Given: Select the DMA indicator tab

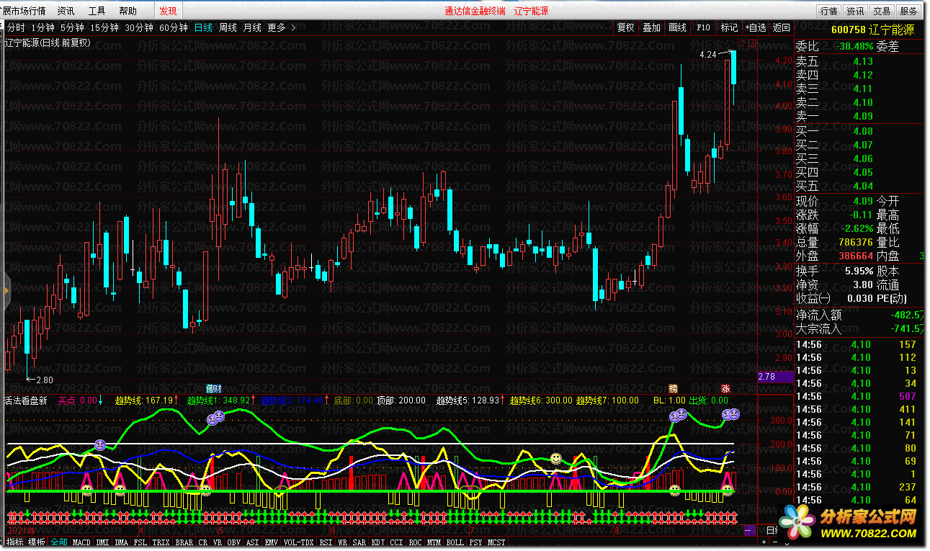Looking at the screenshot, I should tap(122, 542).
